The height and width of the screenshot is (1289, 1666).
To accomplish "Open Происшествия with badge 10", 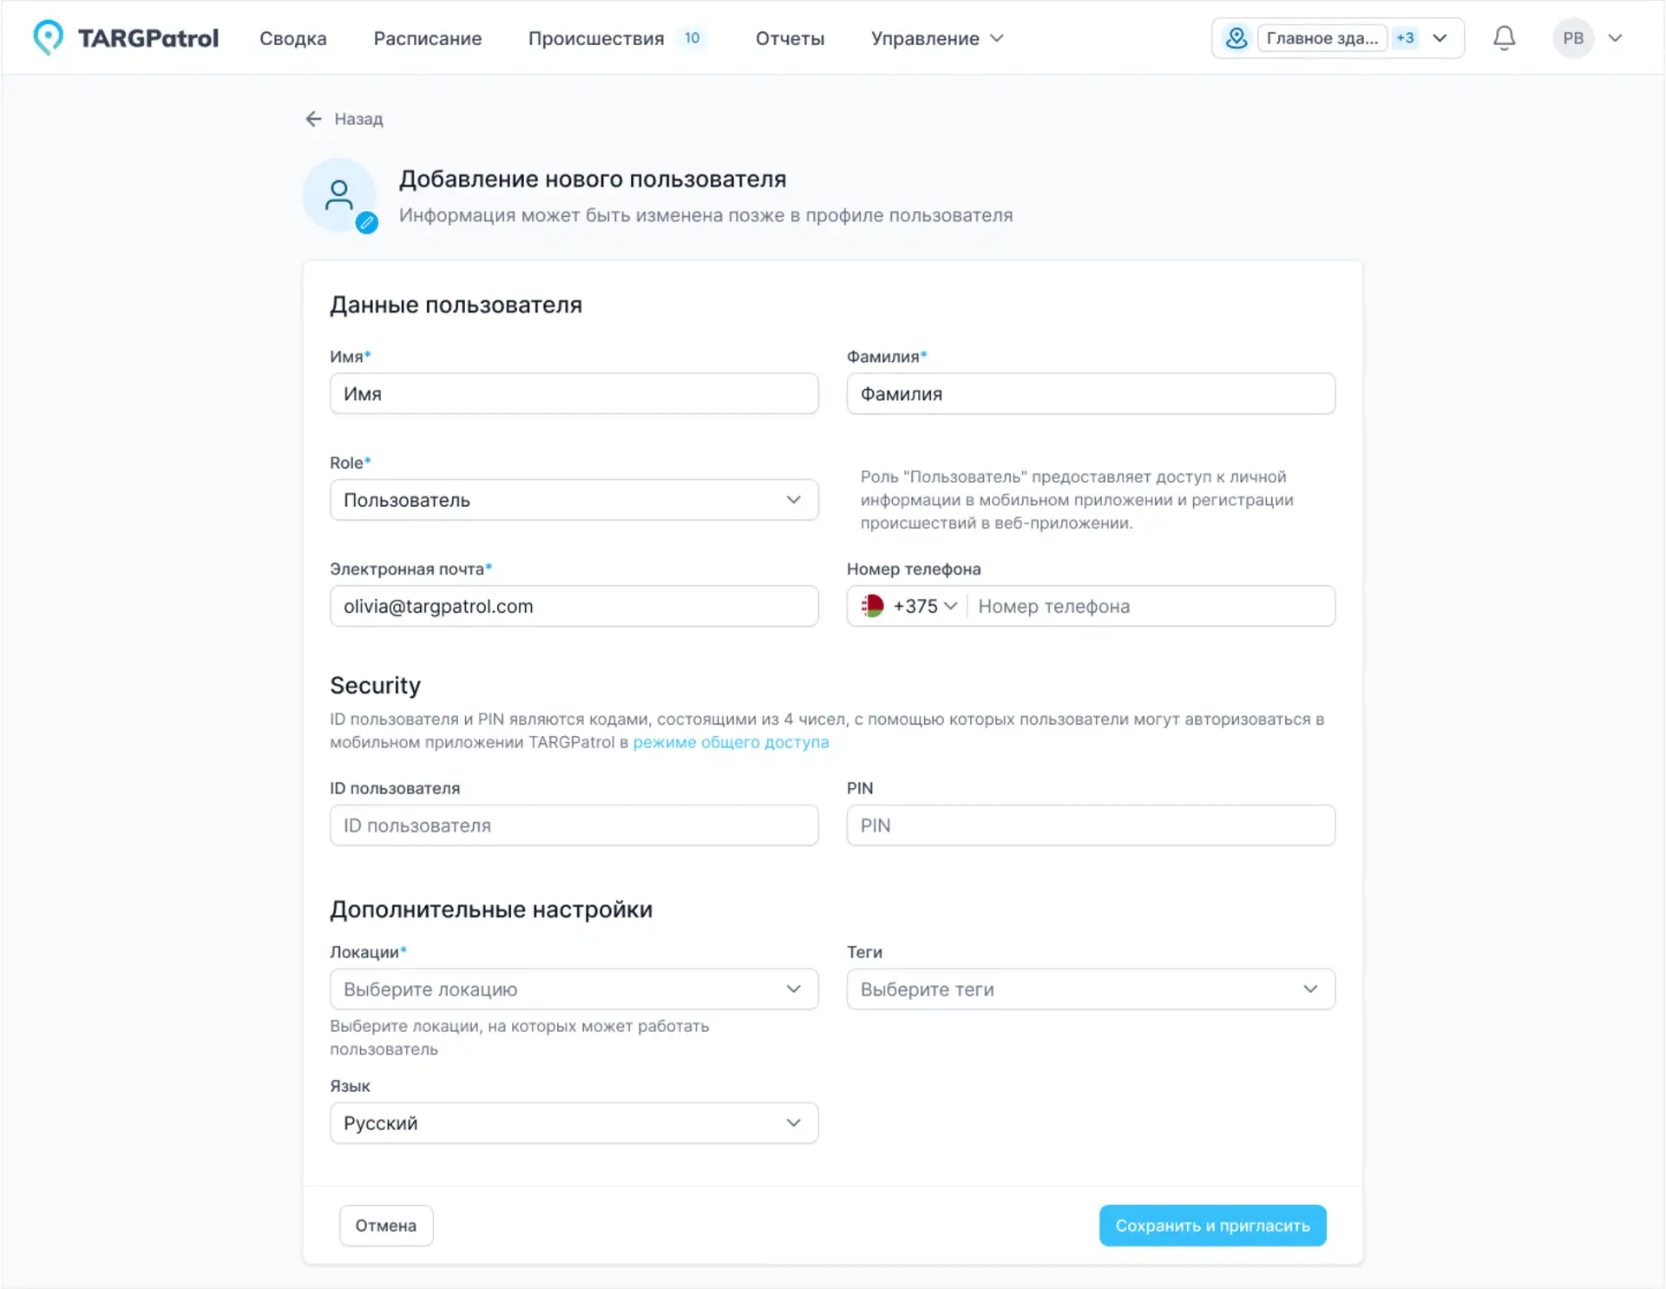I will point(596,38).
